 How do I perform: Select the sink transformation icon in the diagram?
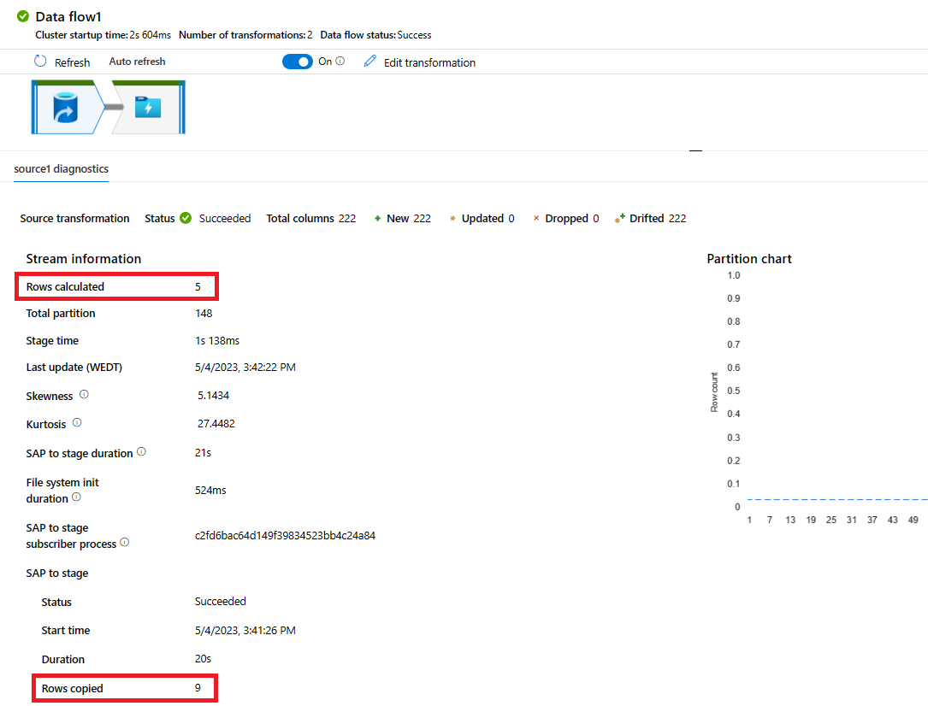coord(150,107)
